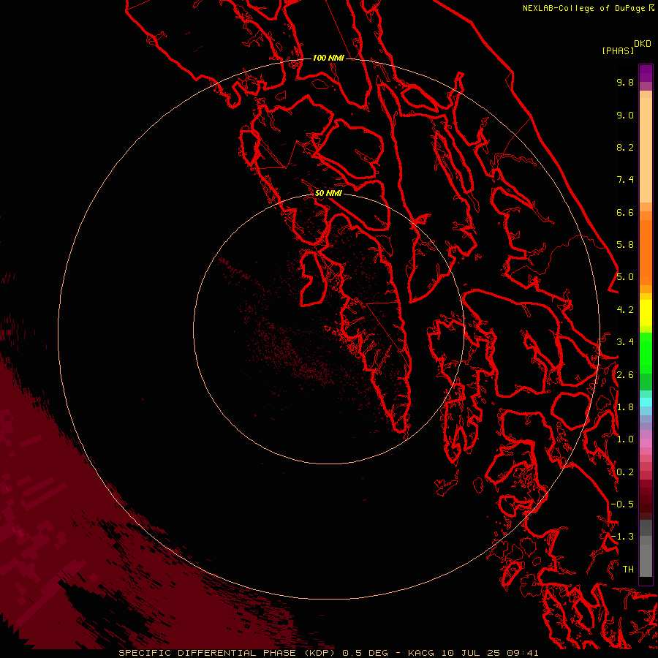Click the 0.5 DEG elevation text
This screenshot has width=658, height=658.
pyautogui.click(x=365, y=653)
